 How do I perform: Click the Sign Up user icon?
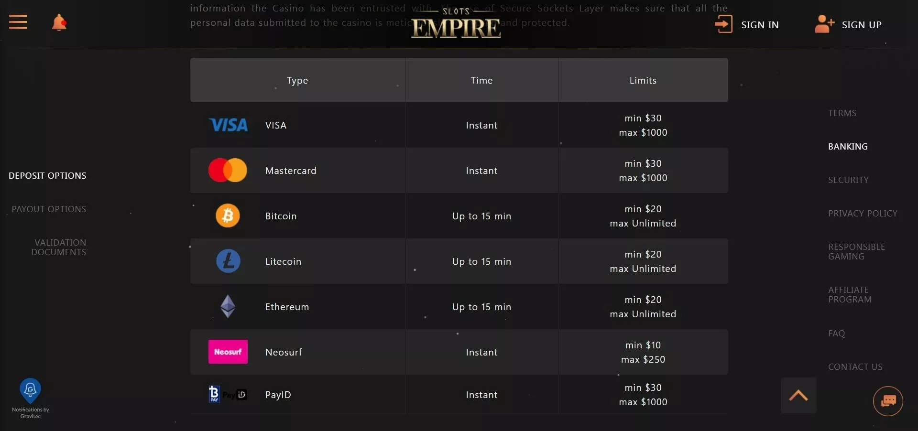[824, 24]
